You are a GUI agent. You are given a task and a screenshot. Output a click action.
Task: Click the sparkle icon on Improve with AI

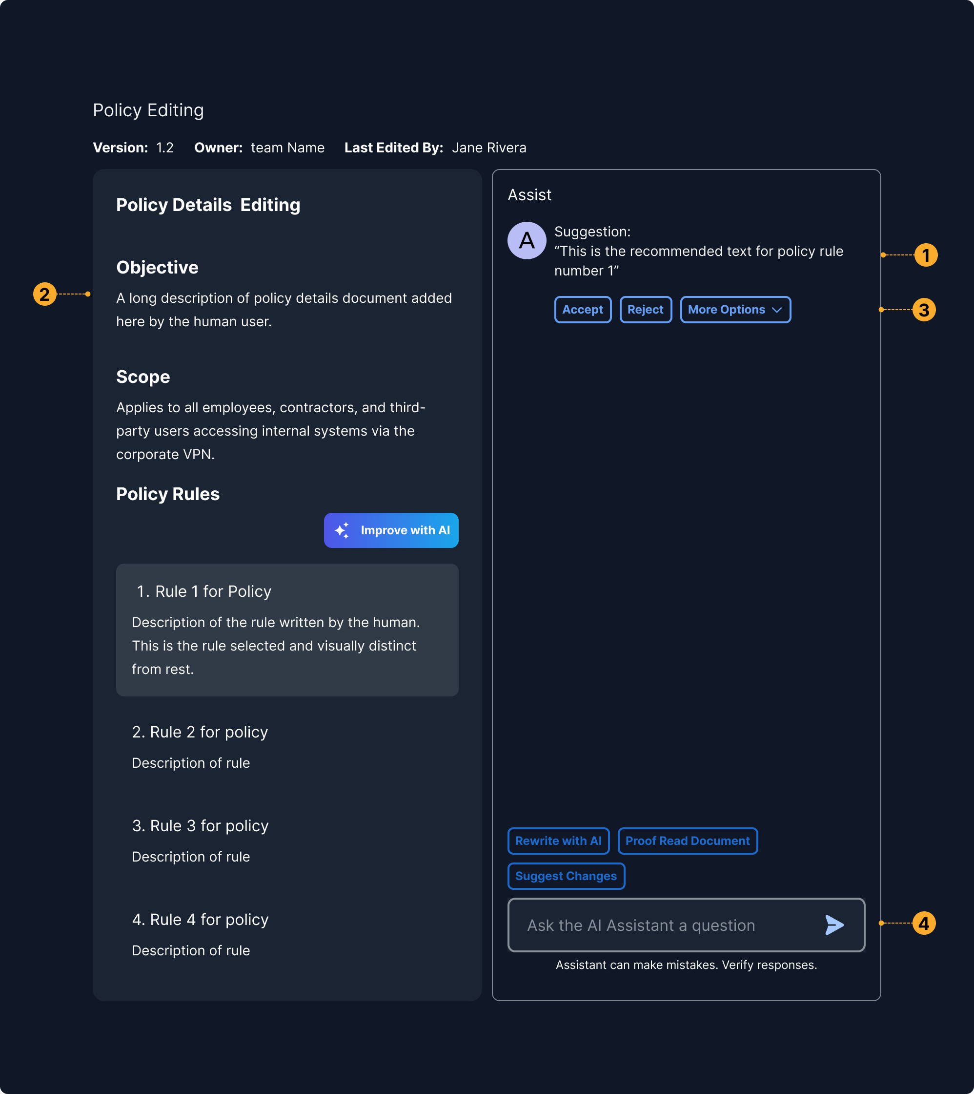[x=343, y=530]
